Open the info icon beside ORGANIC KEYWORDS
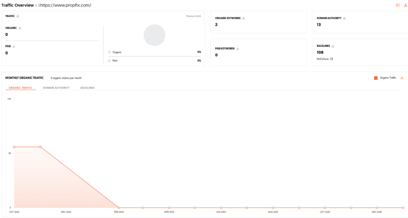Screen dimensions: 408x218 [x=243, y=18]
